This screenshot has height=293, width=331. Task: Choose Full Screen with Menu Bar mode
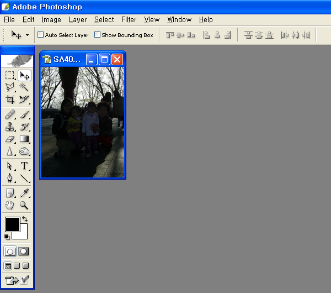tap(17, 266)
